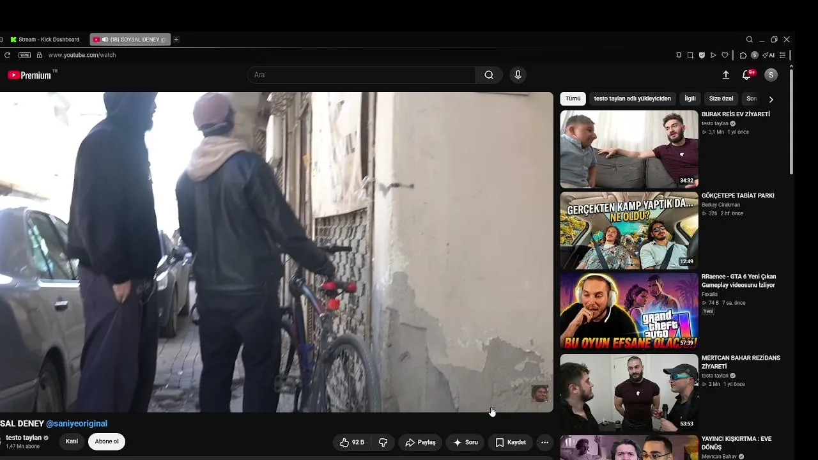
Task: Select the İlgili filter chip
Action: [x=690, y=98]
